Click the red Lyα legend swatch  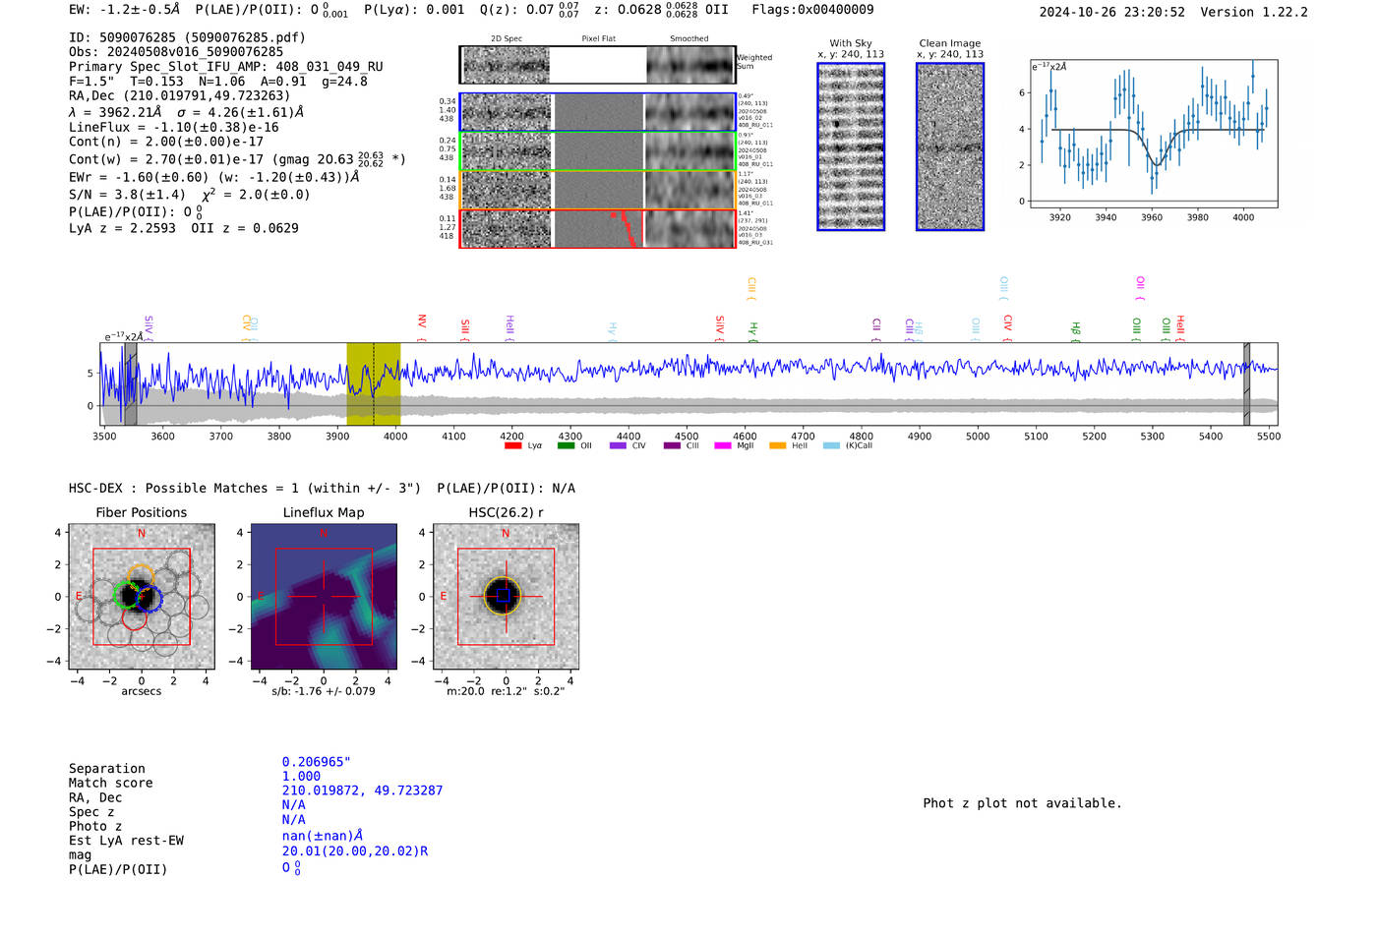512,445
